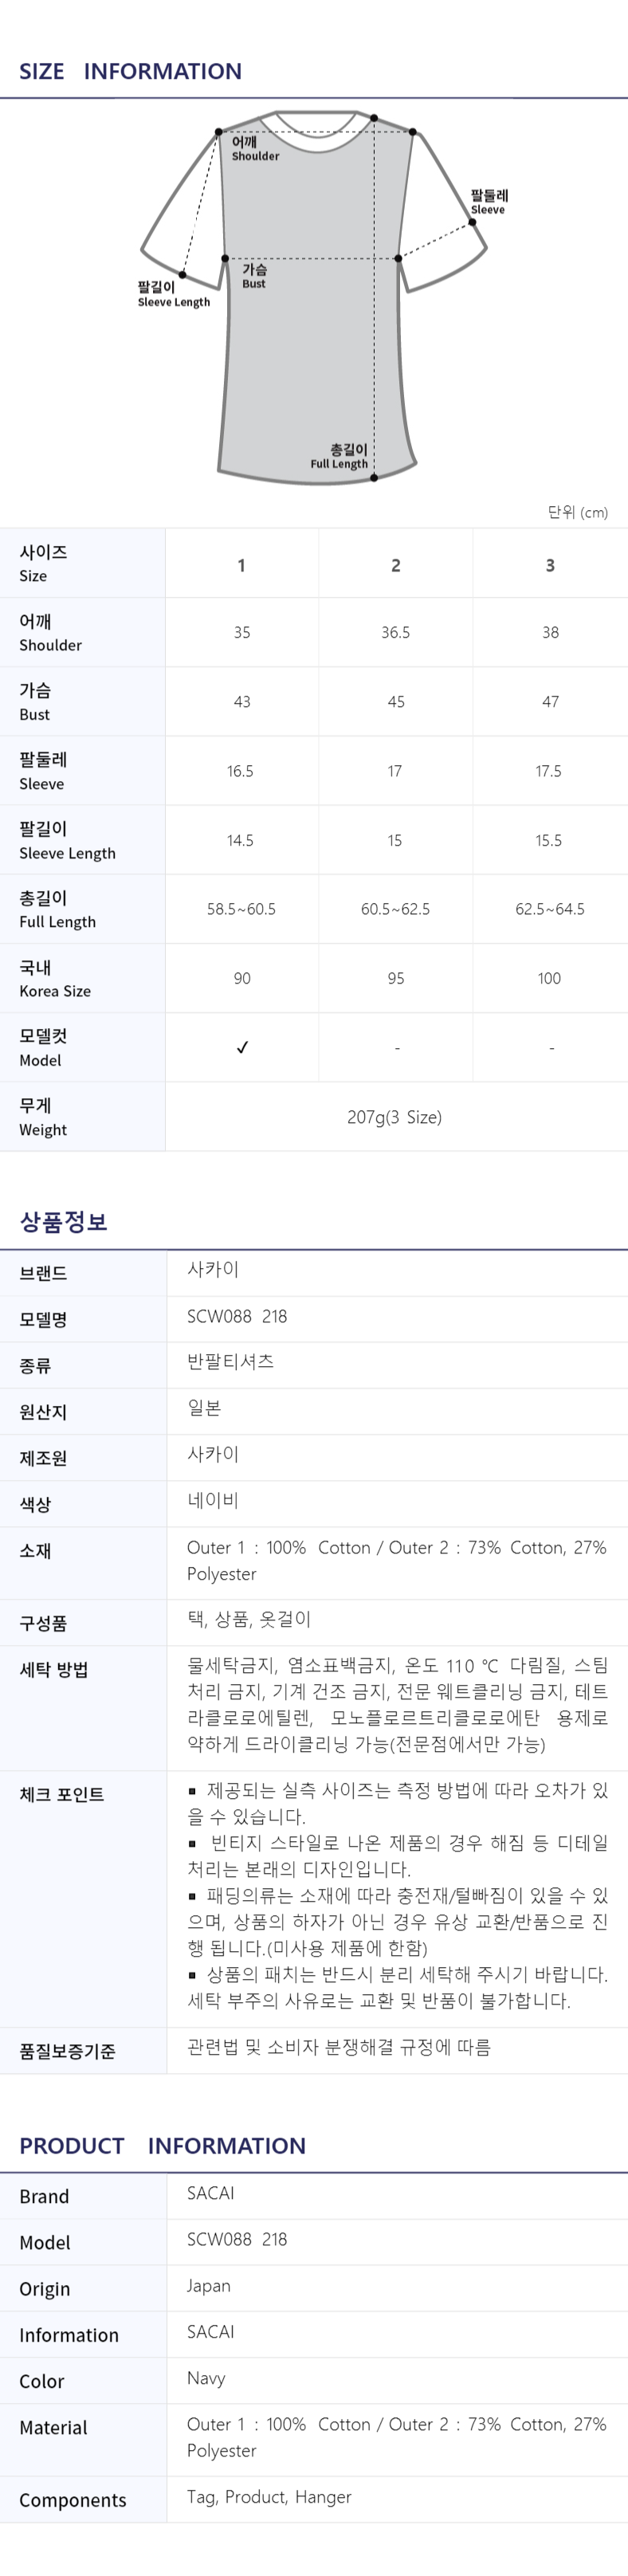Viewport: 628px width, 2576px height.
Task: Click the Korean model name SCW088 218
Action: click(x=237, y=1316)
